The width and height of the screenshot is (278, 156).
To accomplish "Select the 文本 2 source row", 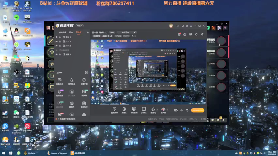I will tap(72, 46).
